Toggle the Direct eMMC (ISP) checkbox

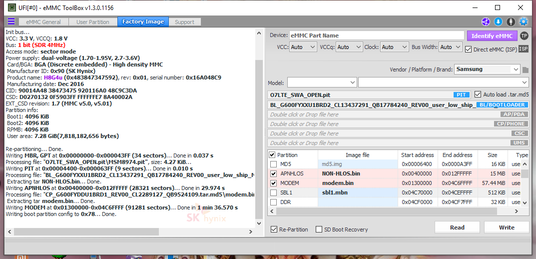coord(469,49)
